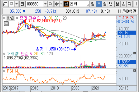The width and height of the screenshot is (139, 92).
Task: Switch to tick chart 틱 tab
Action: pyautogui.click(x=130, y=4)
